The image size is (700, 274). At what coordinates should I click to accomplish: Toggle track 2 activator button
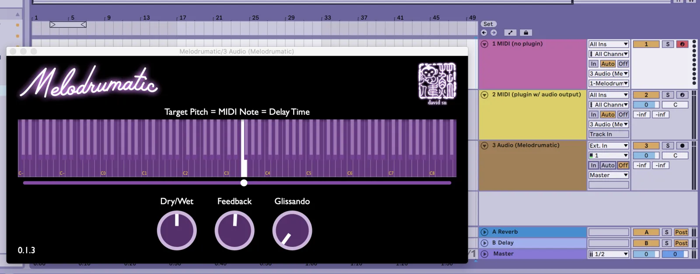[x=646, y=95]
